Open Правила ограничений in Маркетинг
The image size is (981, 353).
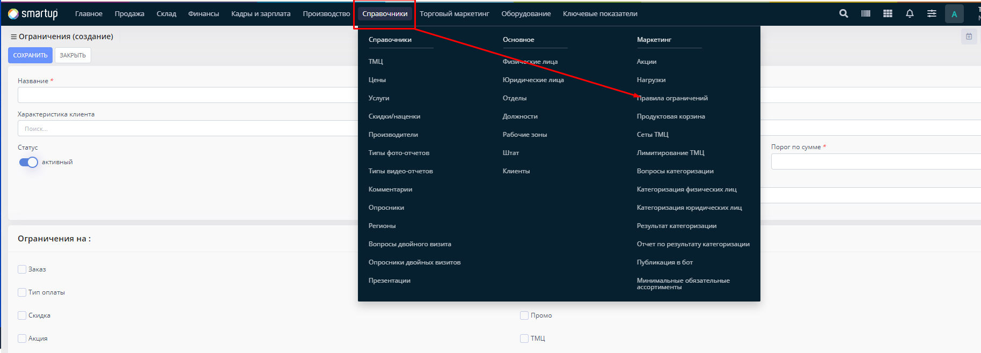(x=672, y=98)
